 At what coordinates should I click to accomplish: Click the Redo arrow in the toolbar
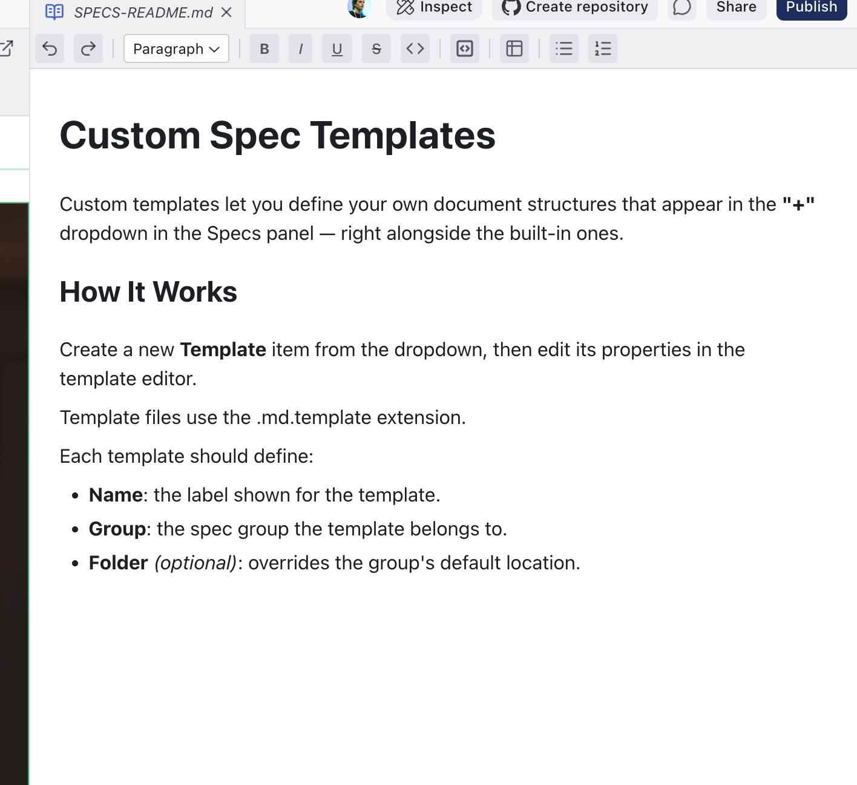coord(88,48)
